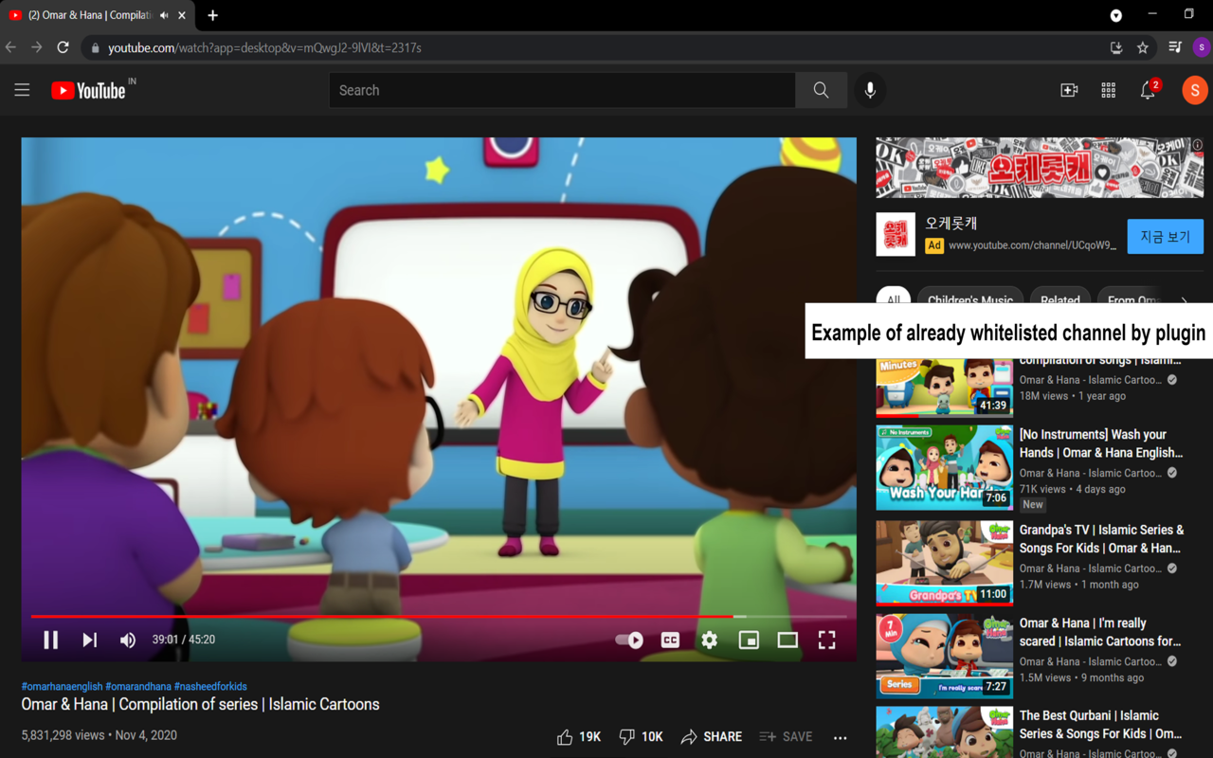The height and width of the screenshot is (758, 1213).
Task: Open the I'm really scared 7:27 thumbnail
Action: pos(944,656)
